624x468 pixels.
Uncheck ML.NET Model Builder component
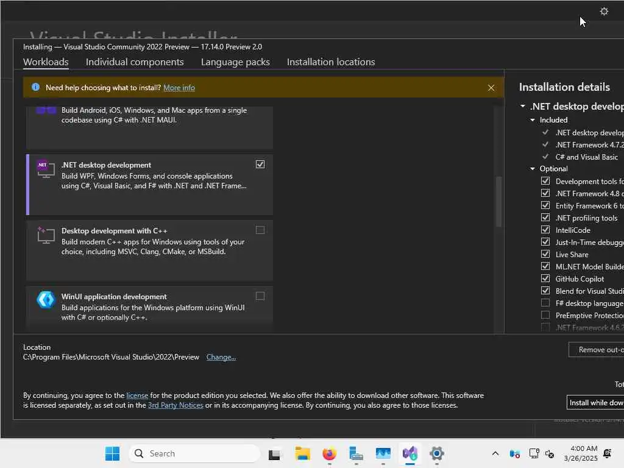click(545, 266)
